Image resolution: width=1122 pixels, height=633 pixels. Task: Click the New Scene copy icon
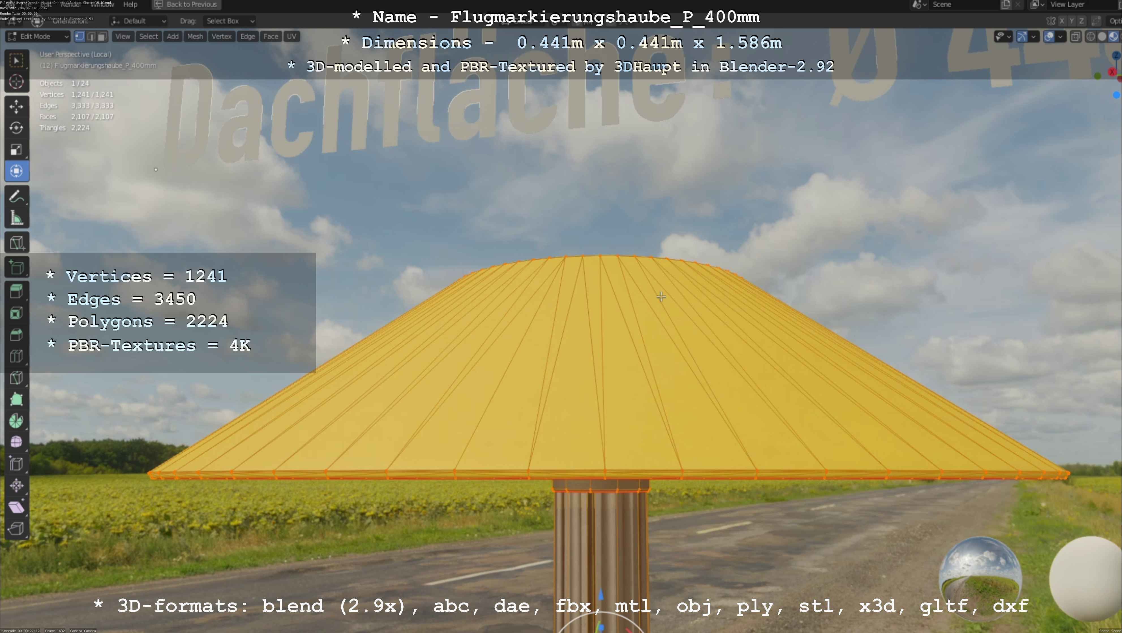tap(1006, 4)
